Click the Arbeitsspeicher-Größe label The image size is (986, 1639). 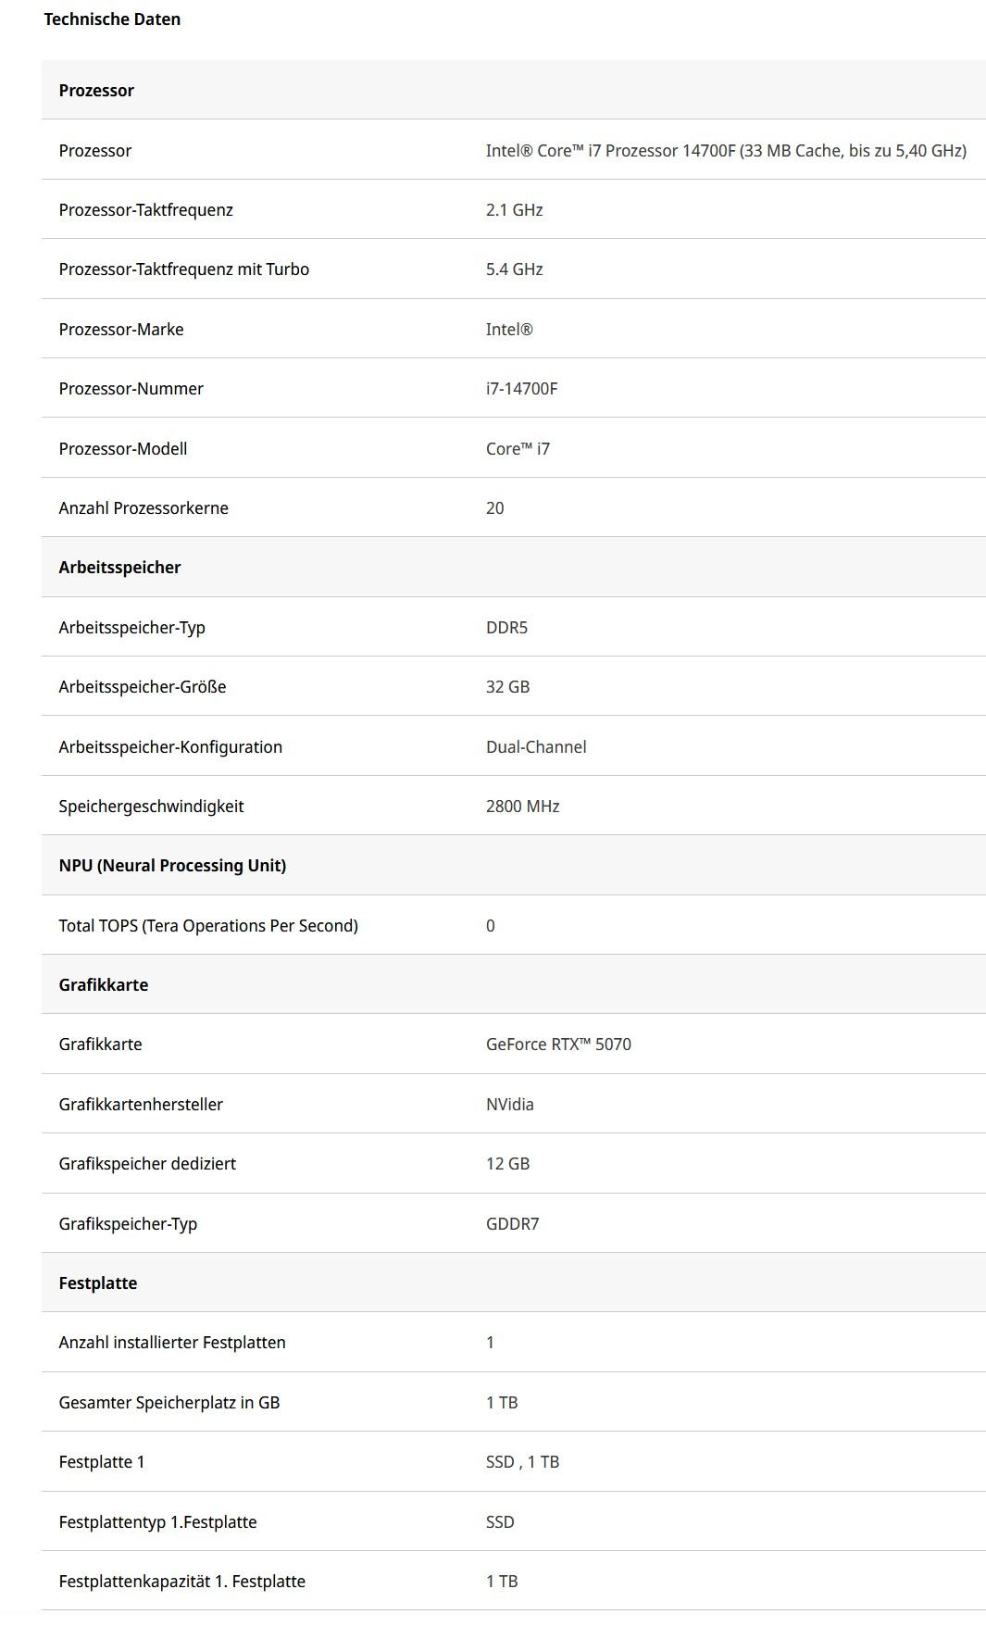(x=142, y=687)
